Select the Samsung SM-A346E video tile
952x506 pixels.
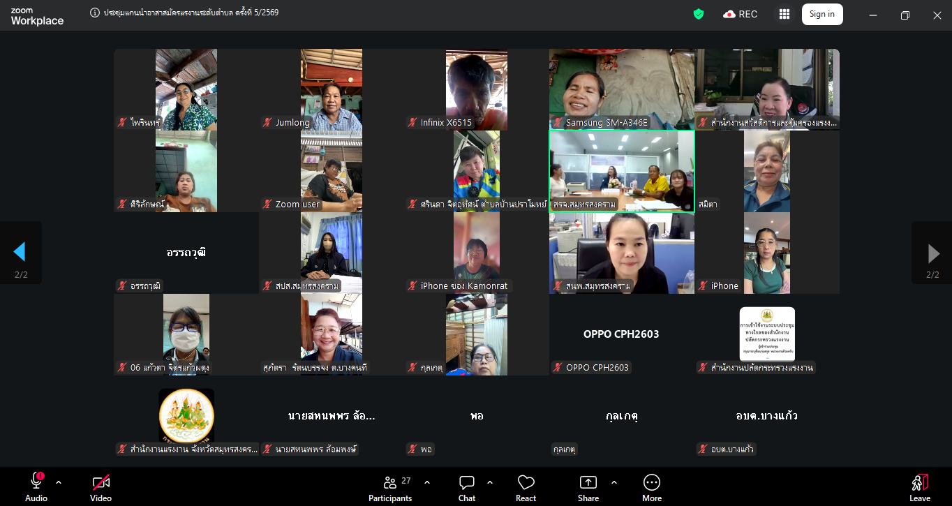[x=621, y=89]
